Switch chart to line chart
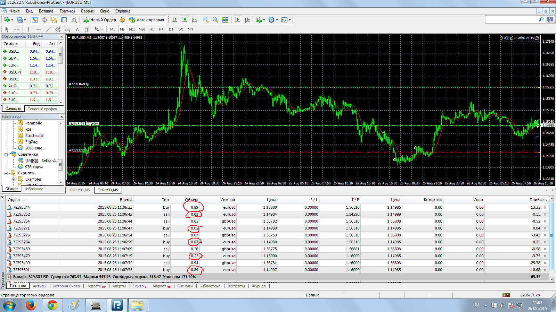 pyautogui.click(x=194, y=20)
